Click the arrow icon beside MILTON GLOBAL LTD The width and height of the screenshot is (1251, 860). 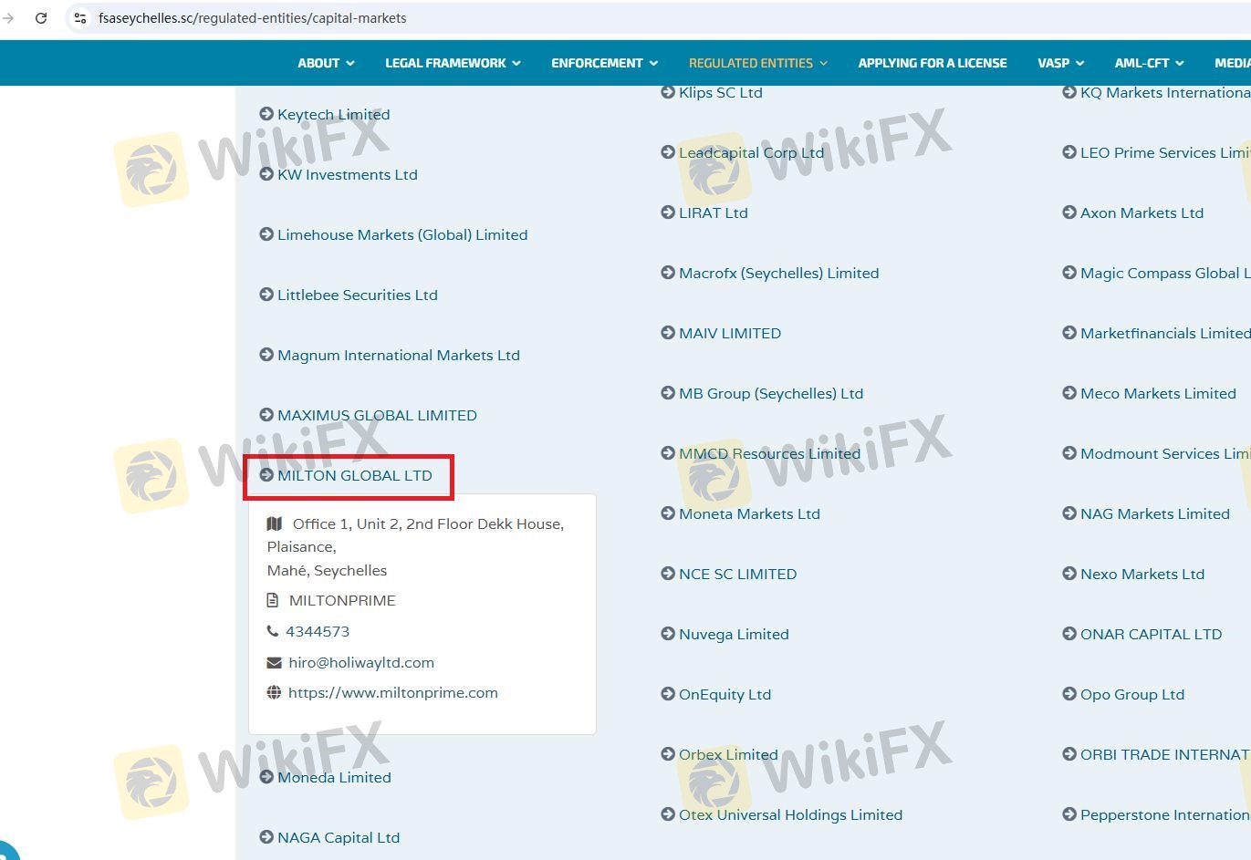(266, 475)
